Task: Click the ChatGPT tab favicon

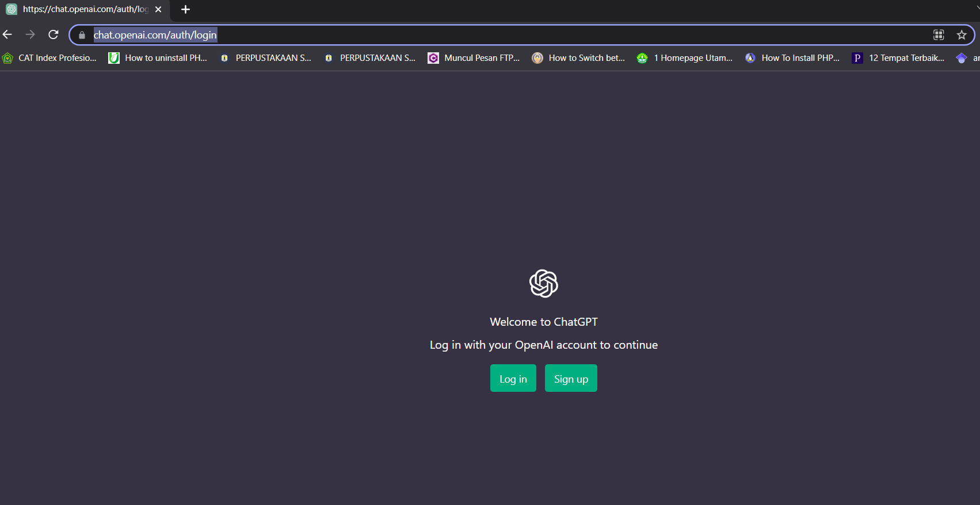Action: (12, 9)
